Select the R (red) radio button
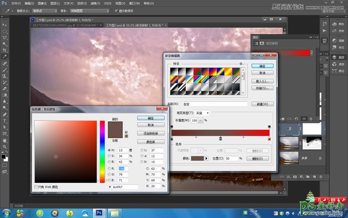Image resolution: width=348 pixels, height=218 pixels. tap(110, 167)
